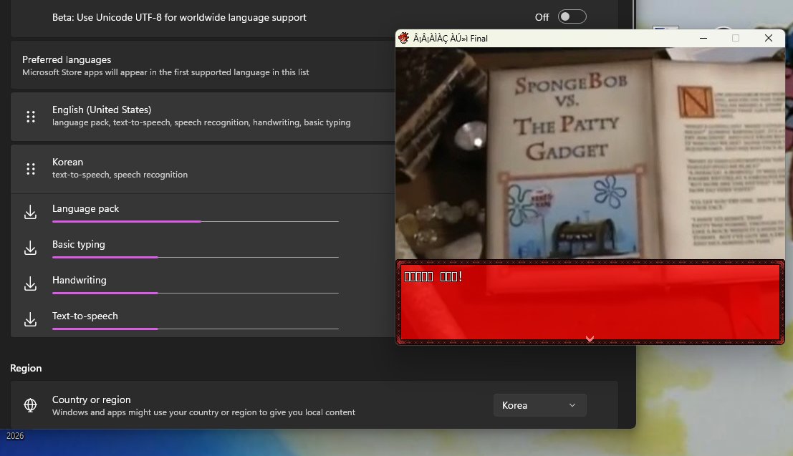
Task: Minimize the Final game window
Action: click(x=703, y=38)
